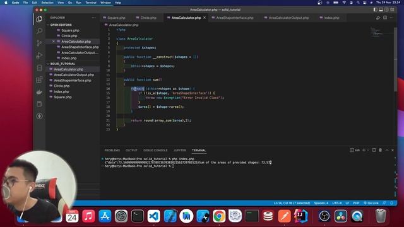This screenshot has height=227, width=404.
Task: Open editor more actions ellipsis
Action: click(391, 18)
